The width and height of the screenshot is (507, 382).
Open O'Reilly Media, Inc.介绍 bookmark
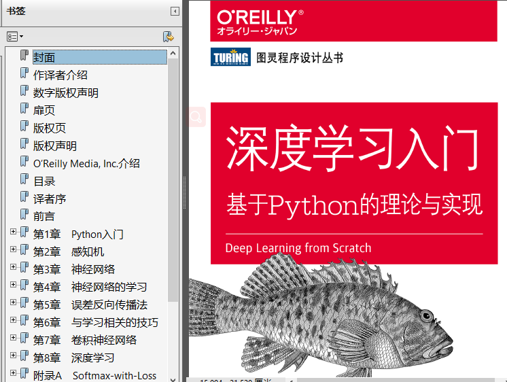[87, 163]
